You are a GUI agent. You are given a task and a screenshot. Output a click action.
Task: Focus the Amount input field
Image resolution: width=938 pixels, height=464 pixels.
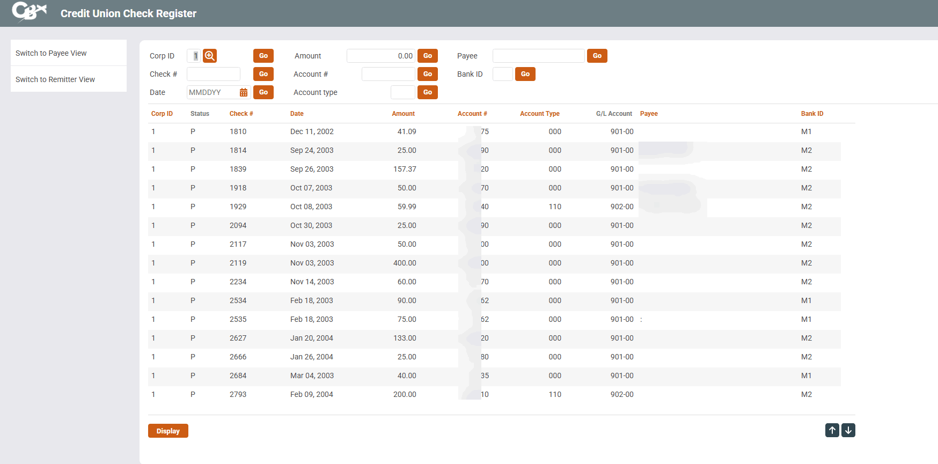point(381,56)
